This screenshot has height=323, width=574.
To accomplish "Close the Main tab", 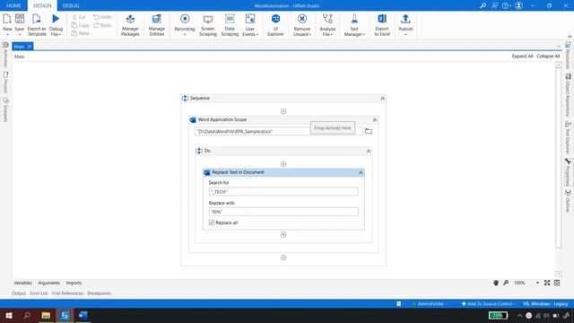I will click(30, 46).
